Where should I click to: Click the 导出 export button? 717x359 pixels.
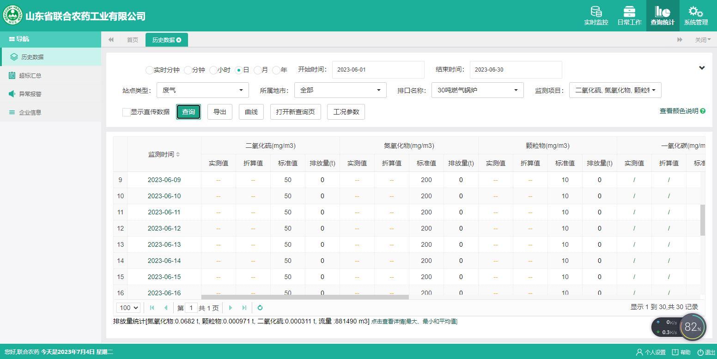click(x=220, y=112)
